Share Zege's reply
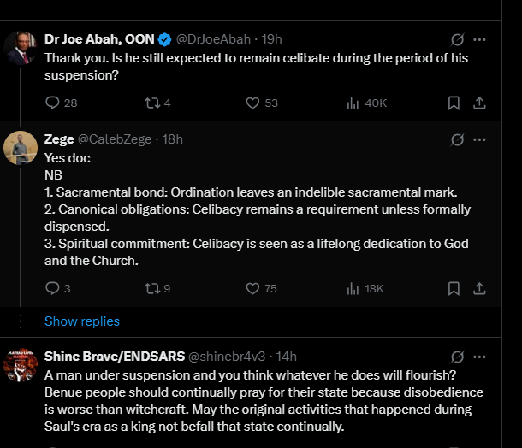This screenshot has width=522, height=448. 479,288
